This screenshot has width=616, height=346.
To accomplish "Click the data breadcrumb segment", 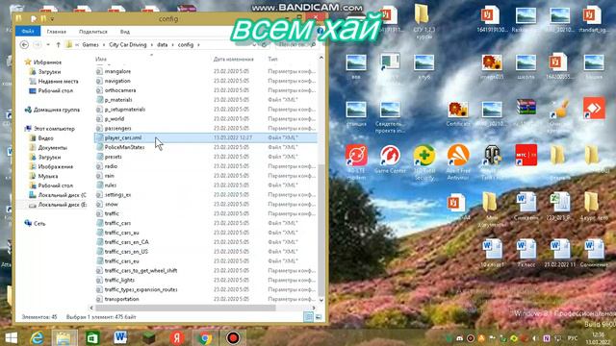I will pos(163,45).
